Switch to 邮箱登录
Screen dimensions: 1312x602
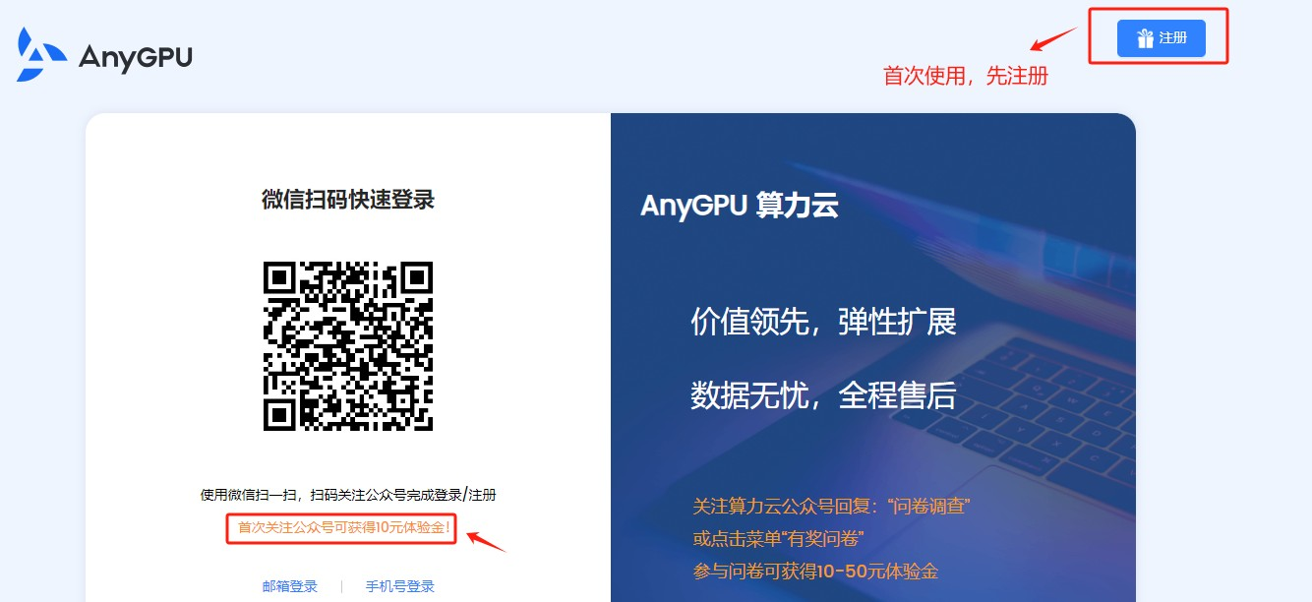click(x=290, y=586)
